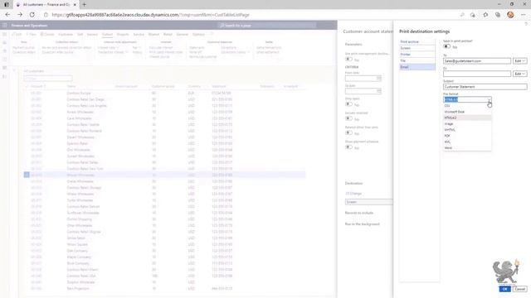This screenshot has width=531, height=298.
Task: Click the action pane search icon
Action: [x=212, y=34]
